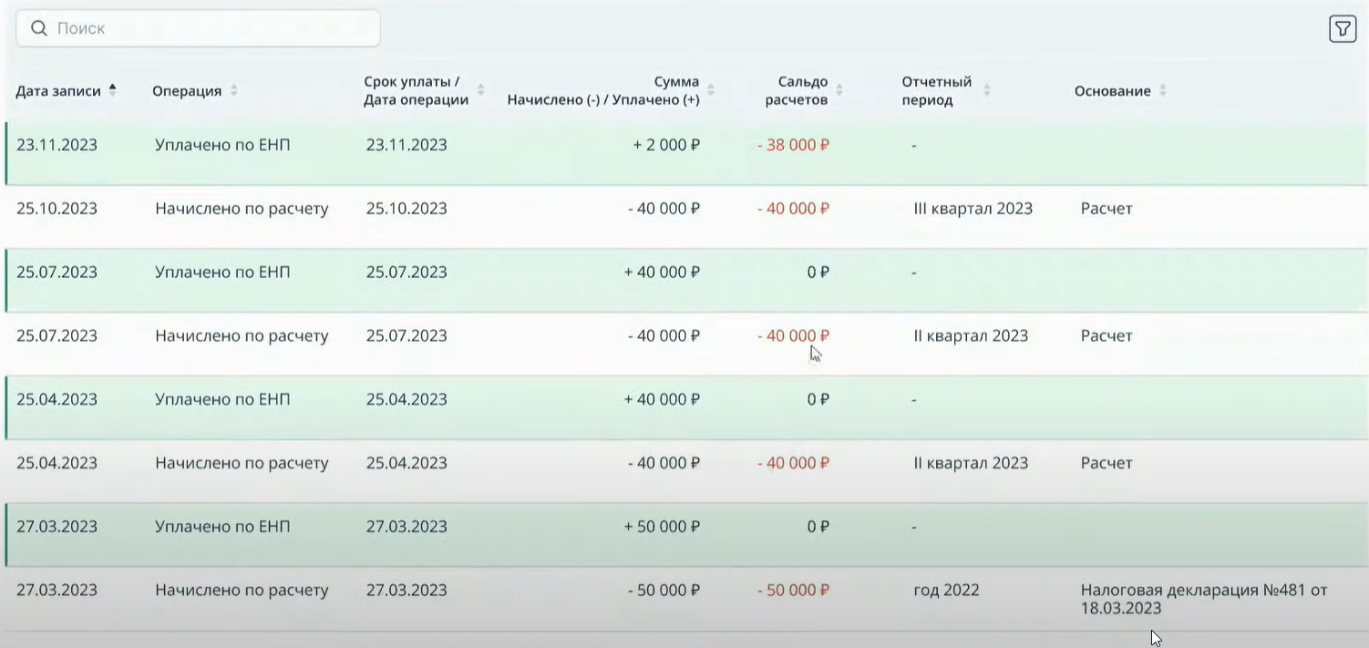The height and width of the screenshot is (648, 1369).
Task: Toggle sort icon next to Сумма header
Action: [x=711, y=90]
